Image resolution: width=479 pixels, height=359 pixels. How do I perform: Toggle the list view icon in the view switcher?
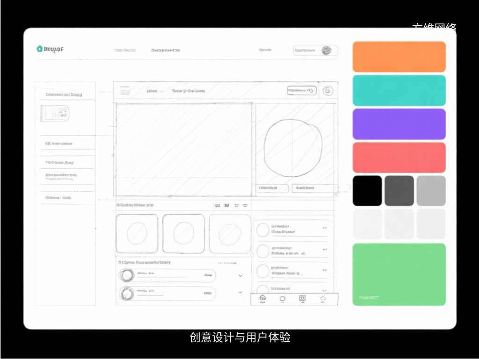(x=226, y=205)
